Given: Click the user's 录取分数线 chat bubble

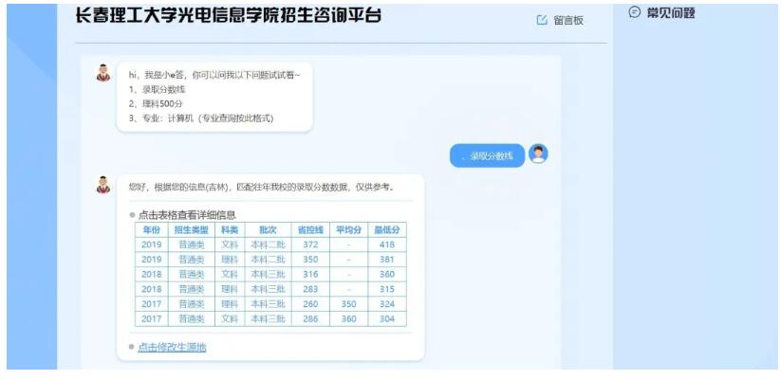Looking at the screenshot, I should 487,155.
